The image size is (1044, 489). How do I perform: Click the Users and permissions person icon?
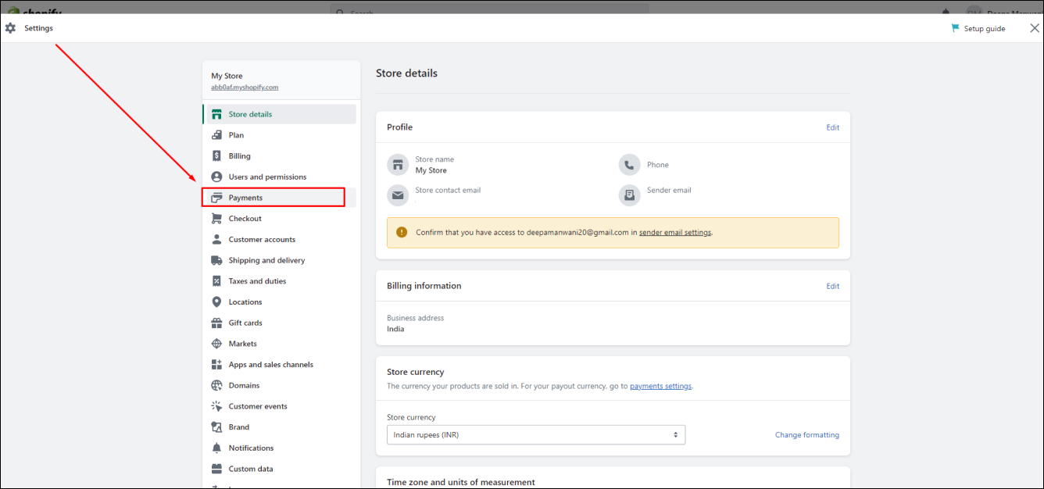[217, 177]
